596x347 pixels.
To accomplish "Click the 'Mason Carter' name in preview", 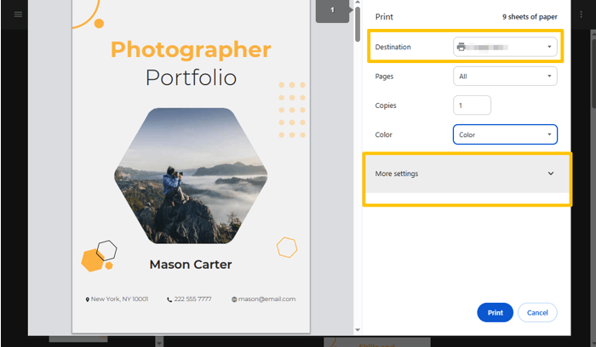I will [191, 265].
